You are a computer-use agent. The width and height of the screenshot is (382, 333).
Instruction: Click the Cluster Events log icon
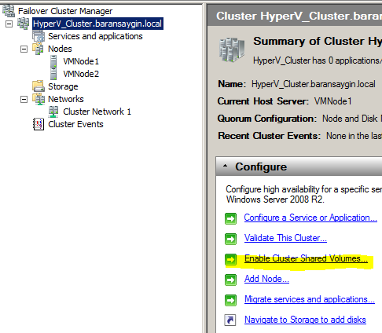pos(39,124)
